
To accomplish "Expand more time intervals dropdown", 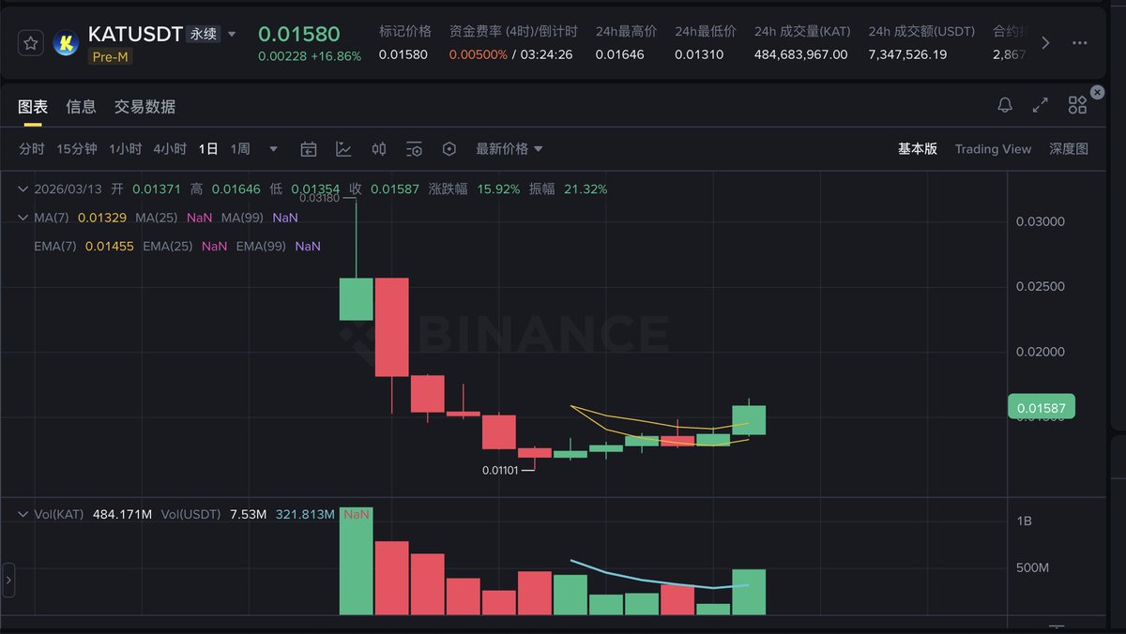I will tap(273, 149).
